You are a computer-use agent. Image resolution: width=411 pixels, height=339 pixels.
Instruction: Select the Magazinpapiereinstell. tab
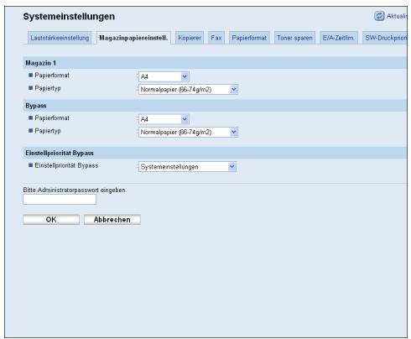tap(133, 38)
